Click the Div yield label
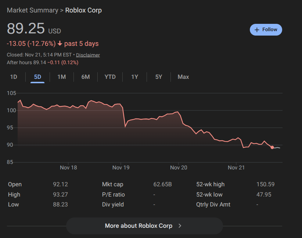 (x=113, y=205)
